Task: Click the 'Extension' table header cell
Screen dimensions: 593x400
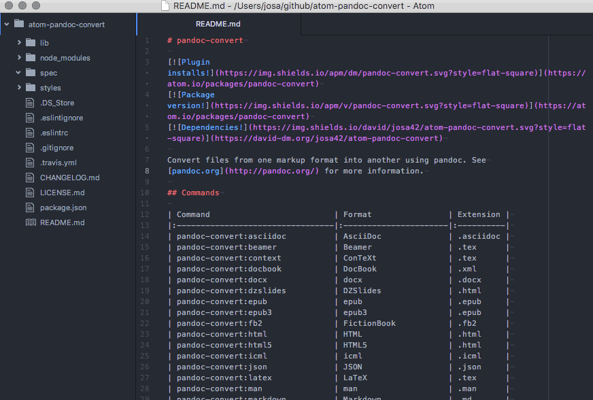Action: click(479, 214)
